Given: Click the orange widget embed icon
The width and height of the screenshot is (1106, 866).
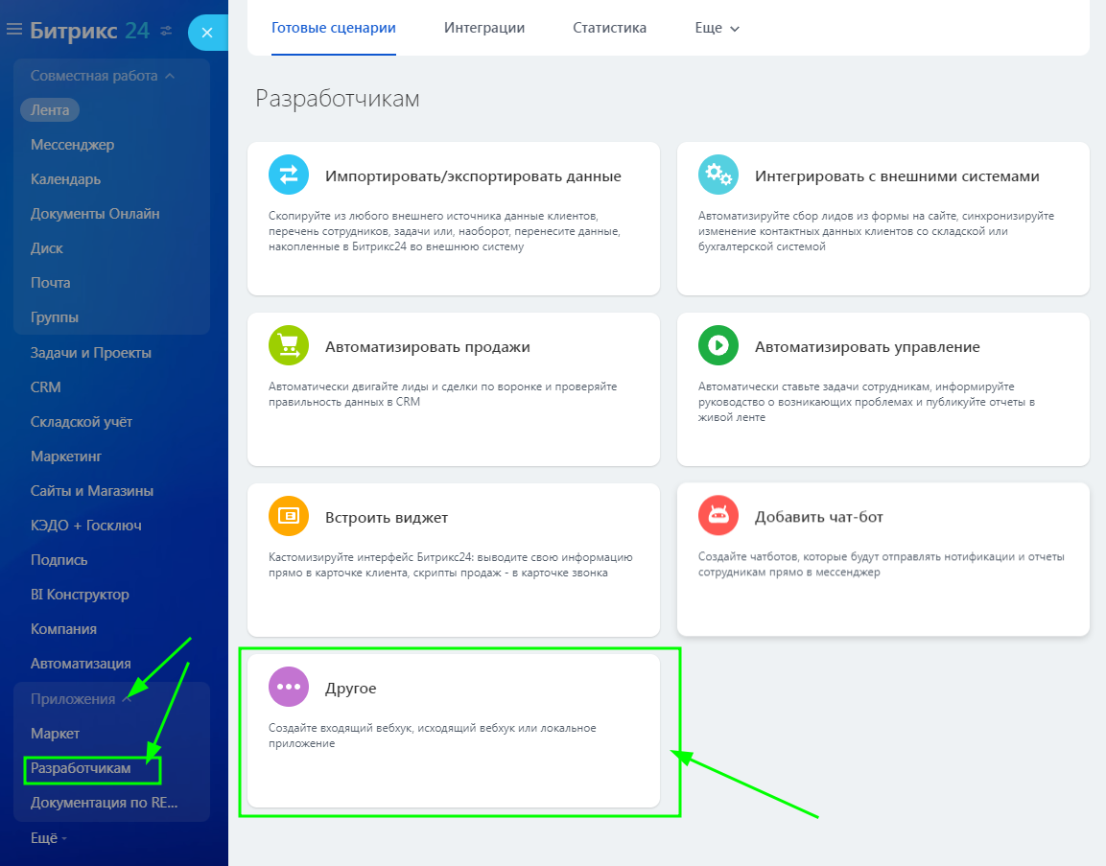Looking at the screenshot, I should coord(288,517).
